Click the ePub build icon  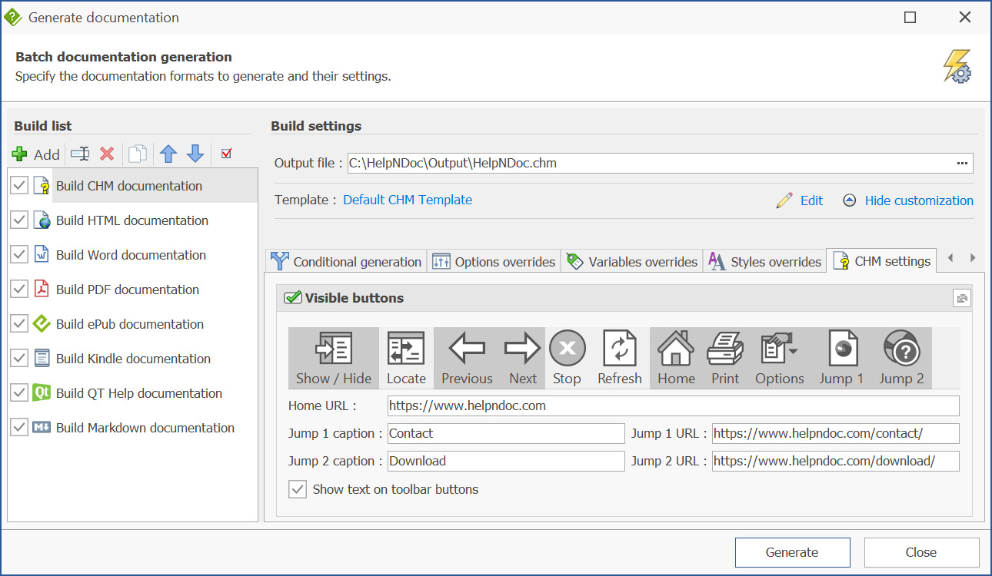coord(42,324)
